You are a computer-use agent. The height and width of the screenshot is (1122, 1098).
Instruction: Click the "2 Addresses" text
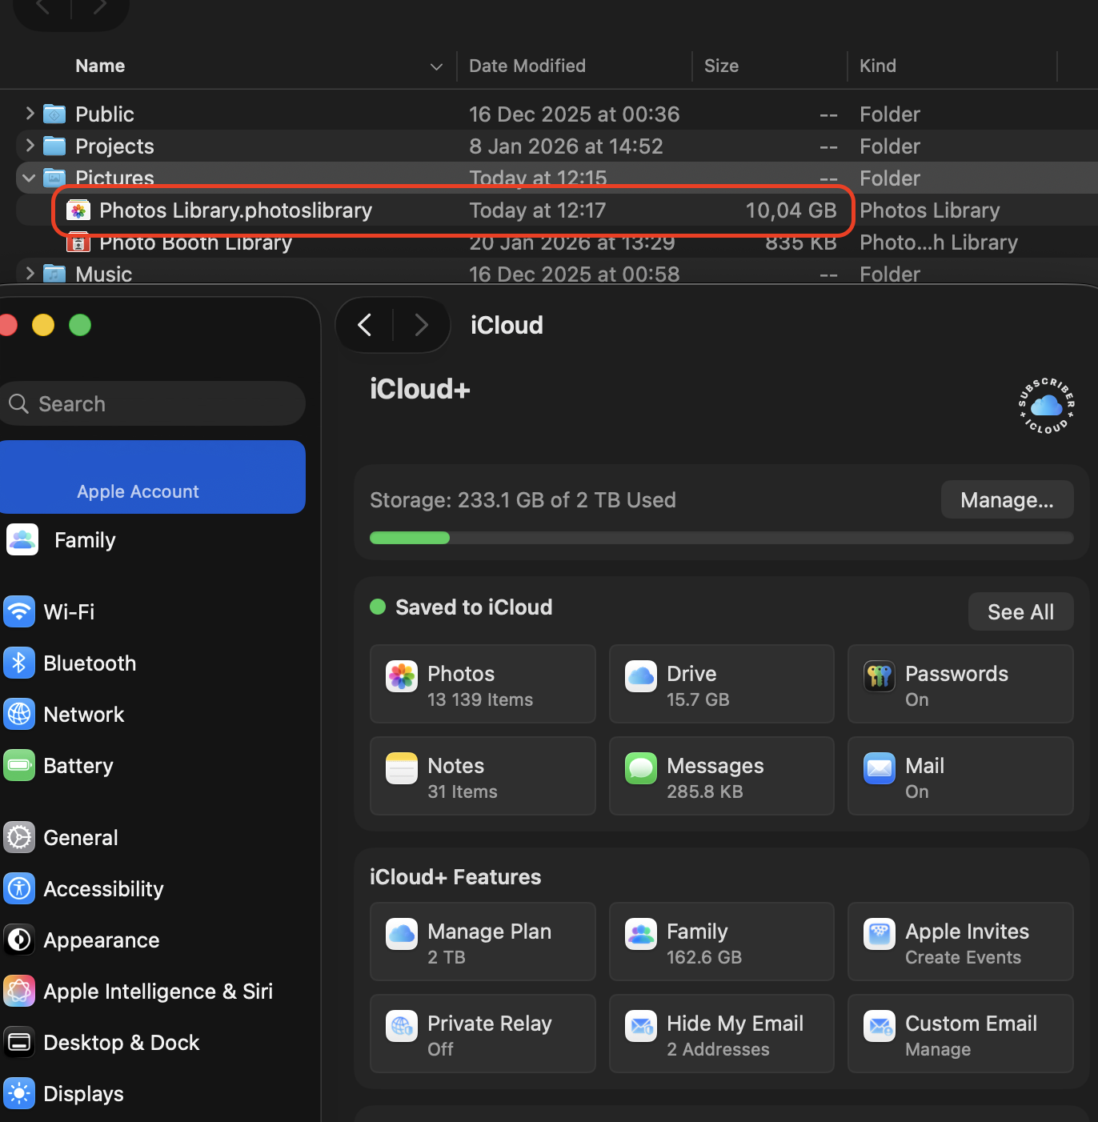click(718, 1049)
